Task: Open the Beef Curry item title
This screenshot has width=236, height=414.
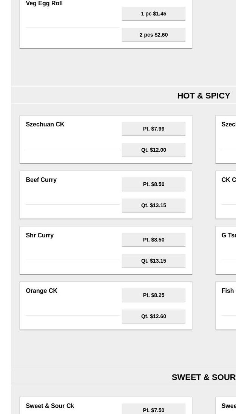Action: coord(41,180)
